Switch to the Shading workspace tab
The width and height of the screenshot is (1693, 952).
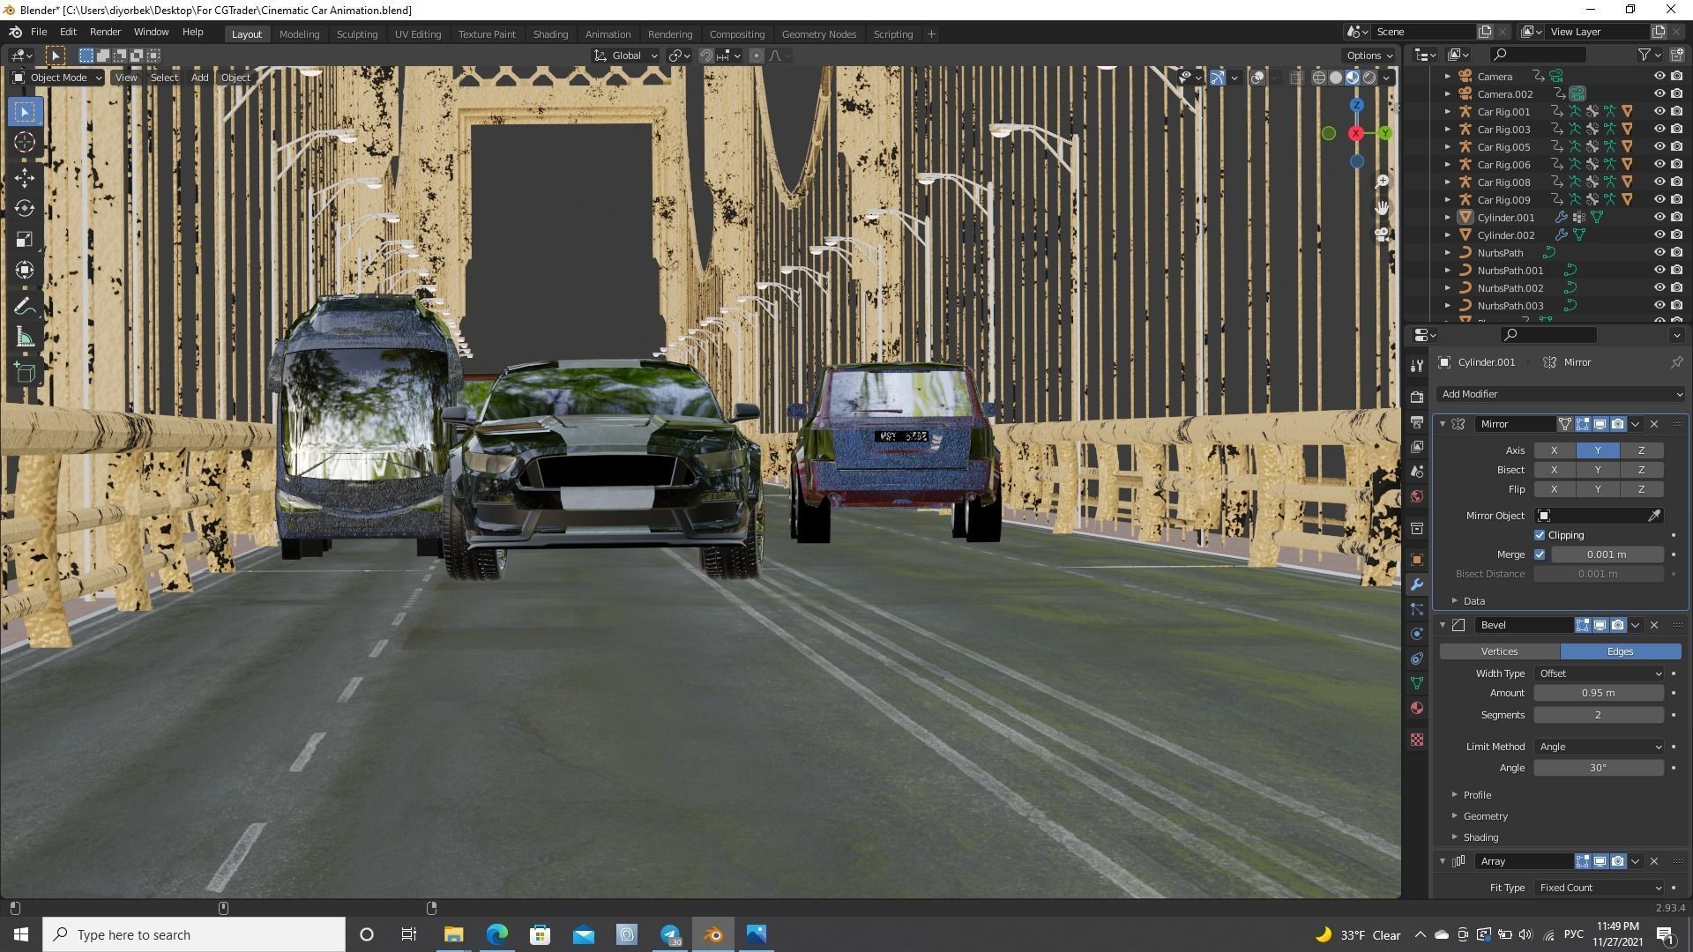[550, 34]
